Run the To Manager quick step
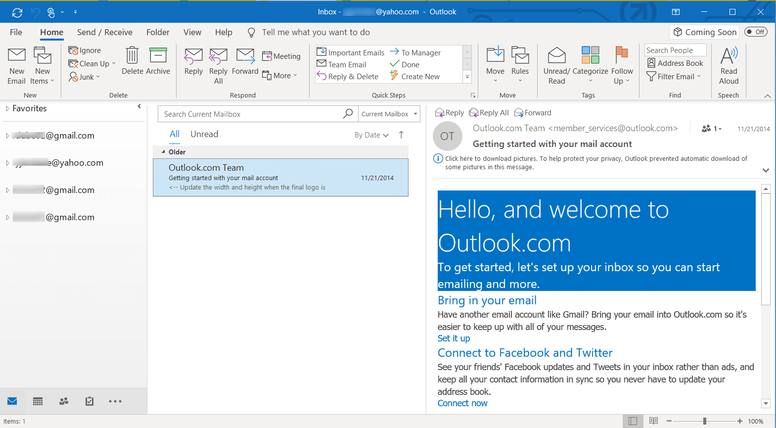Viewport: 776px width, 428px height. (415, 52)
